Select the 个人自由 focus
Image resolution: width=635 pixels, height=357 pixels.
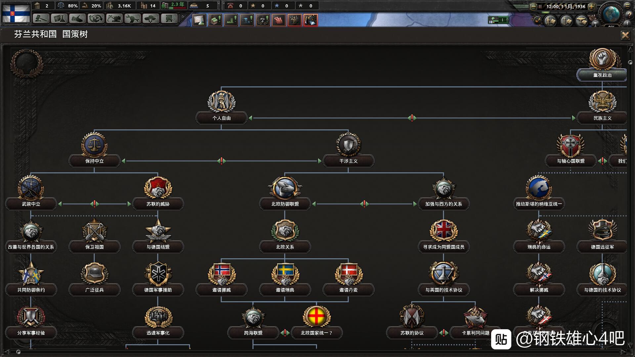click(x=221, y=118)
